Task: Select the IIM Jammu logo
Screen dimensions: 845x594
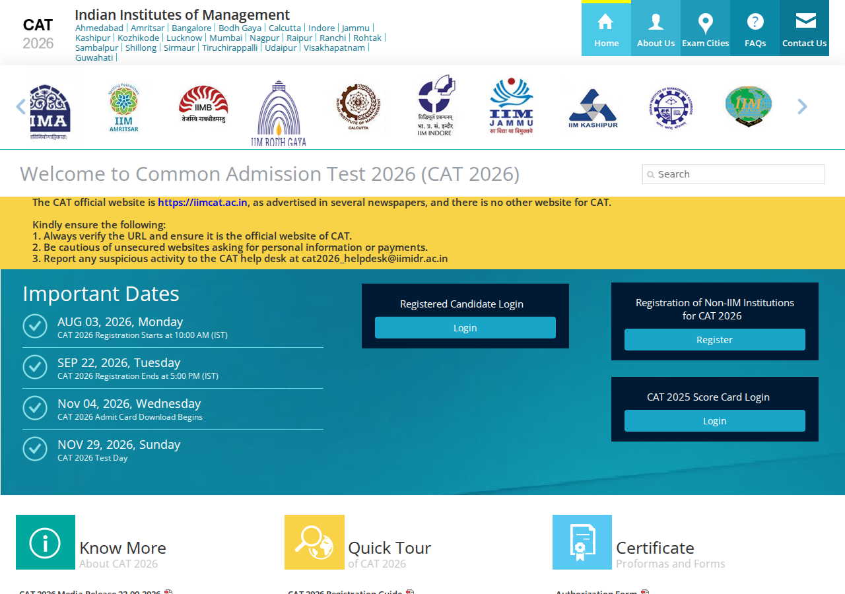Action: [512, 106]
